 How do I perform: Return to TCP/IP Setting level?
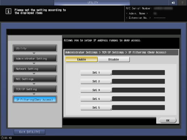(x=35, y=89)
